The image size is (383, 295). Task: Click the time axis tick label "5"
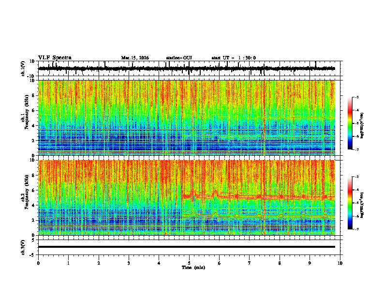tap(189, 263)
